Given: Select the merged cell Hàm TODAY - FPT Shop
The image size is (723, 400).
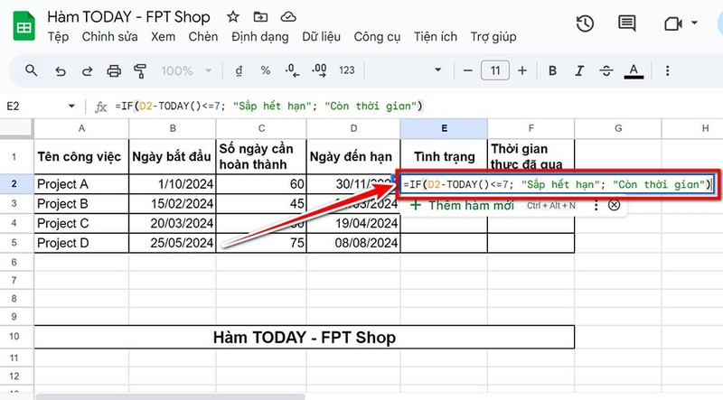Looking at the screenshot, I should [x=305, y=338].
